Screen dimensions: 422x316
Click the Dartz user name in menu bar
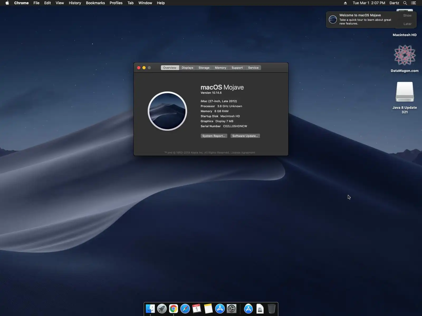[394, 3]
